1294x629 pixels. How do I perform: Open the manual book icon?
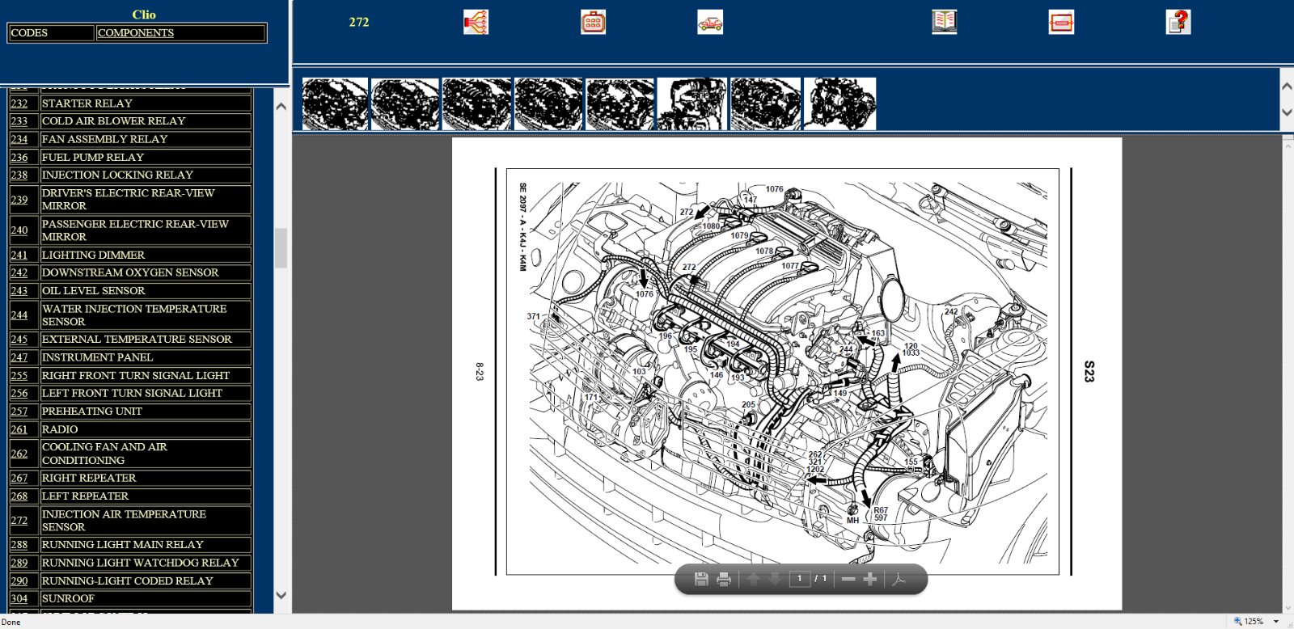944,22
